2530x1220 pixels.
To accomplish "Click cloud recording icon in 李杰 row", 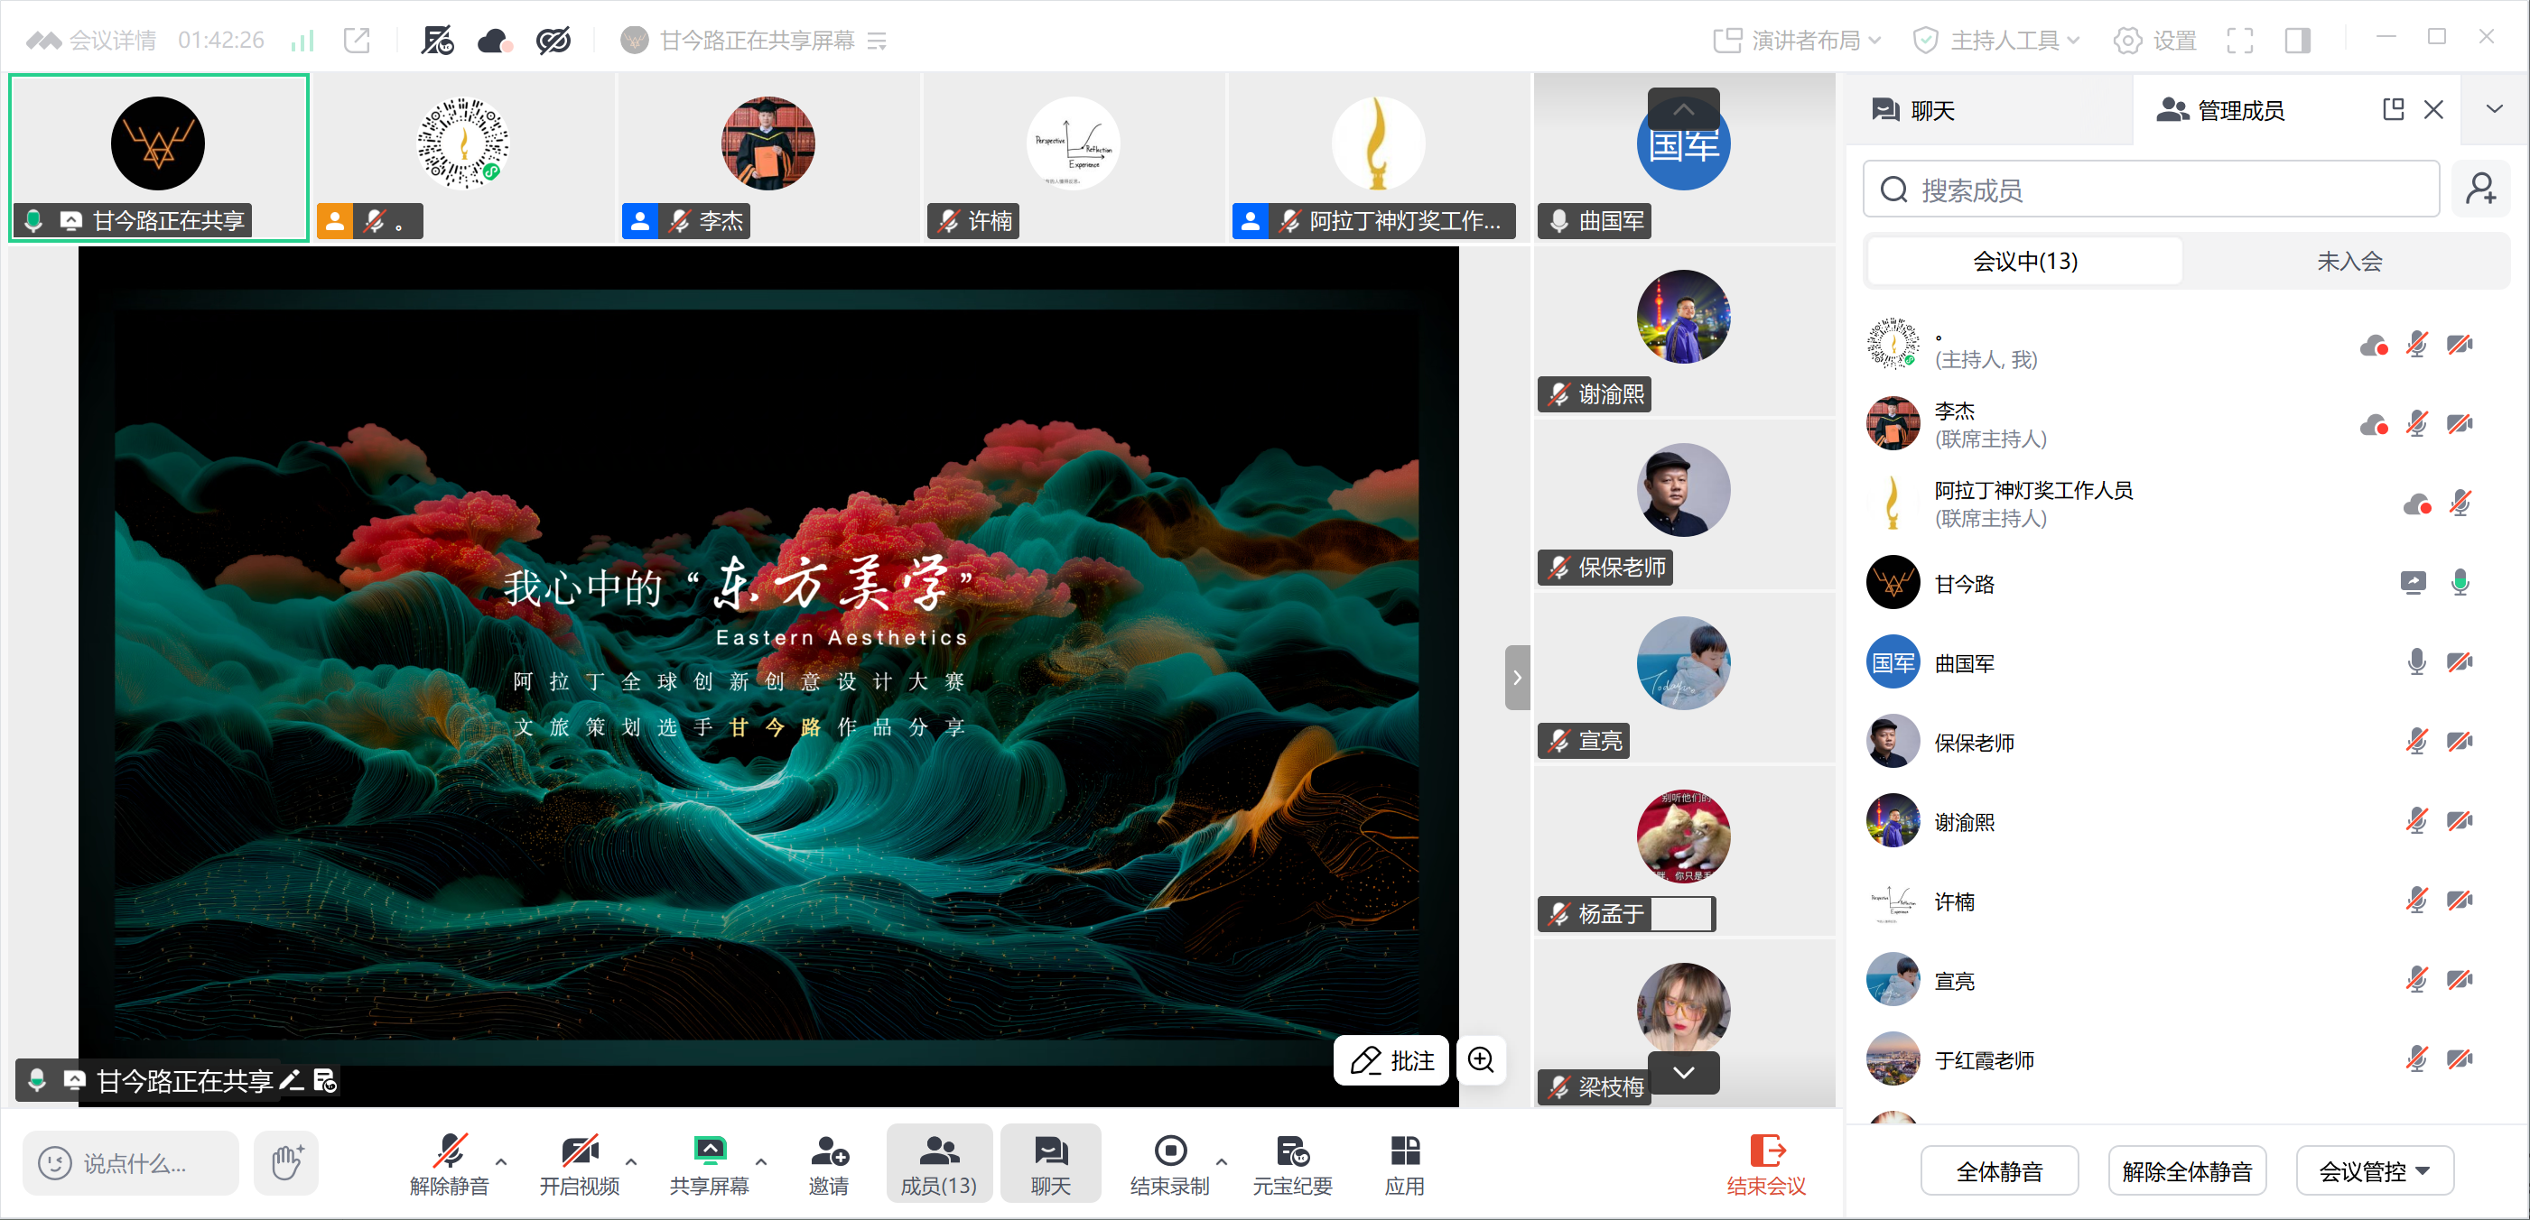I will point(2374,424).
